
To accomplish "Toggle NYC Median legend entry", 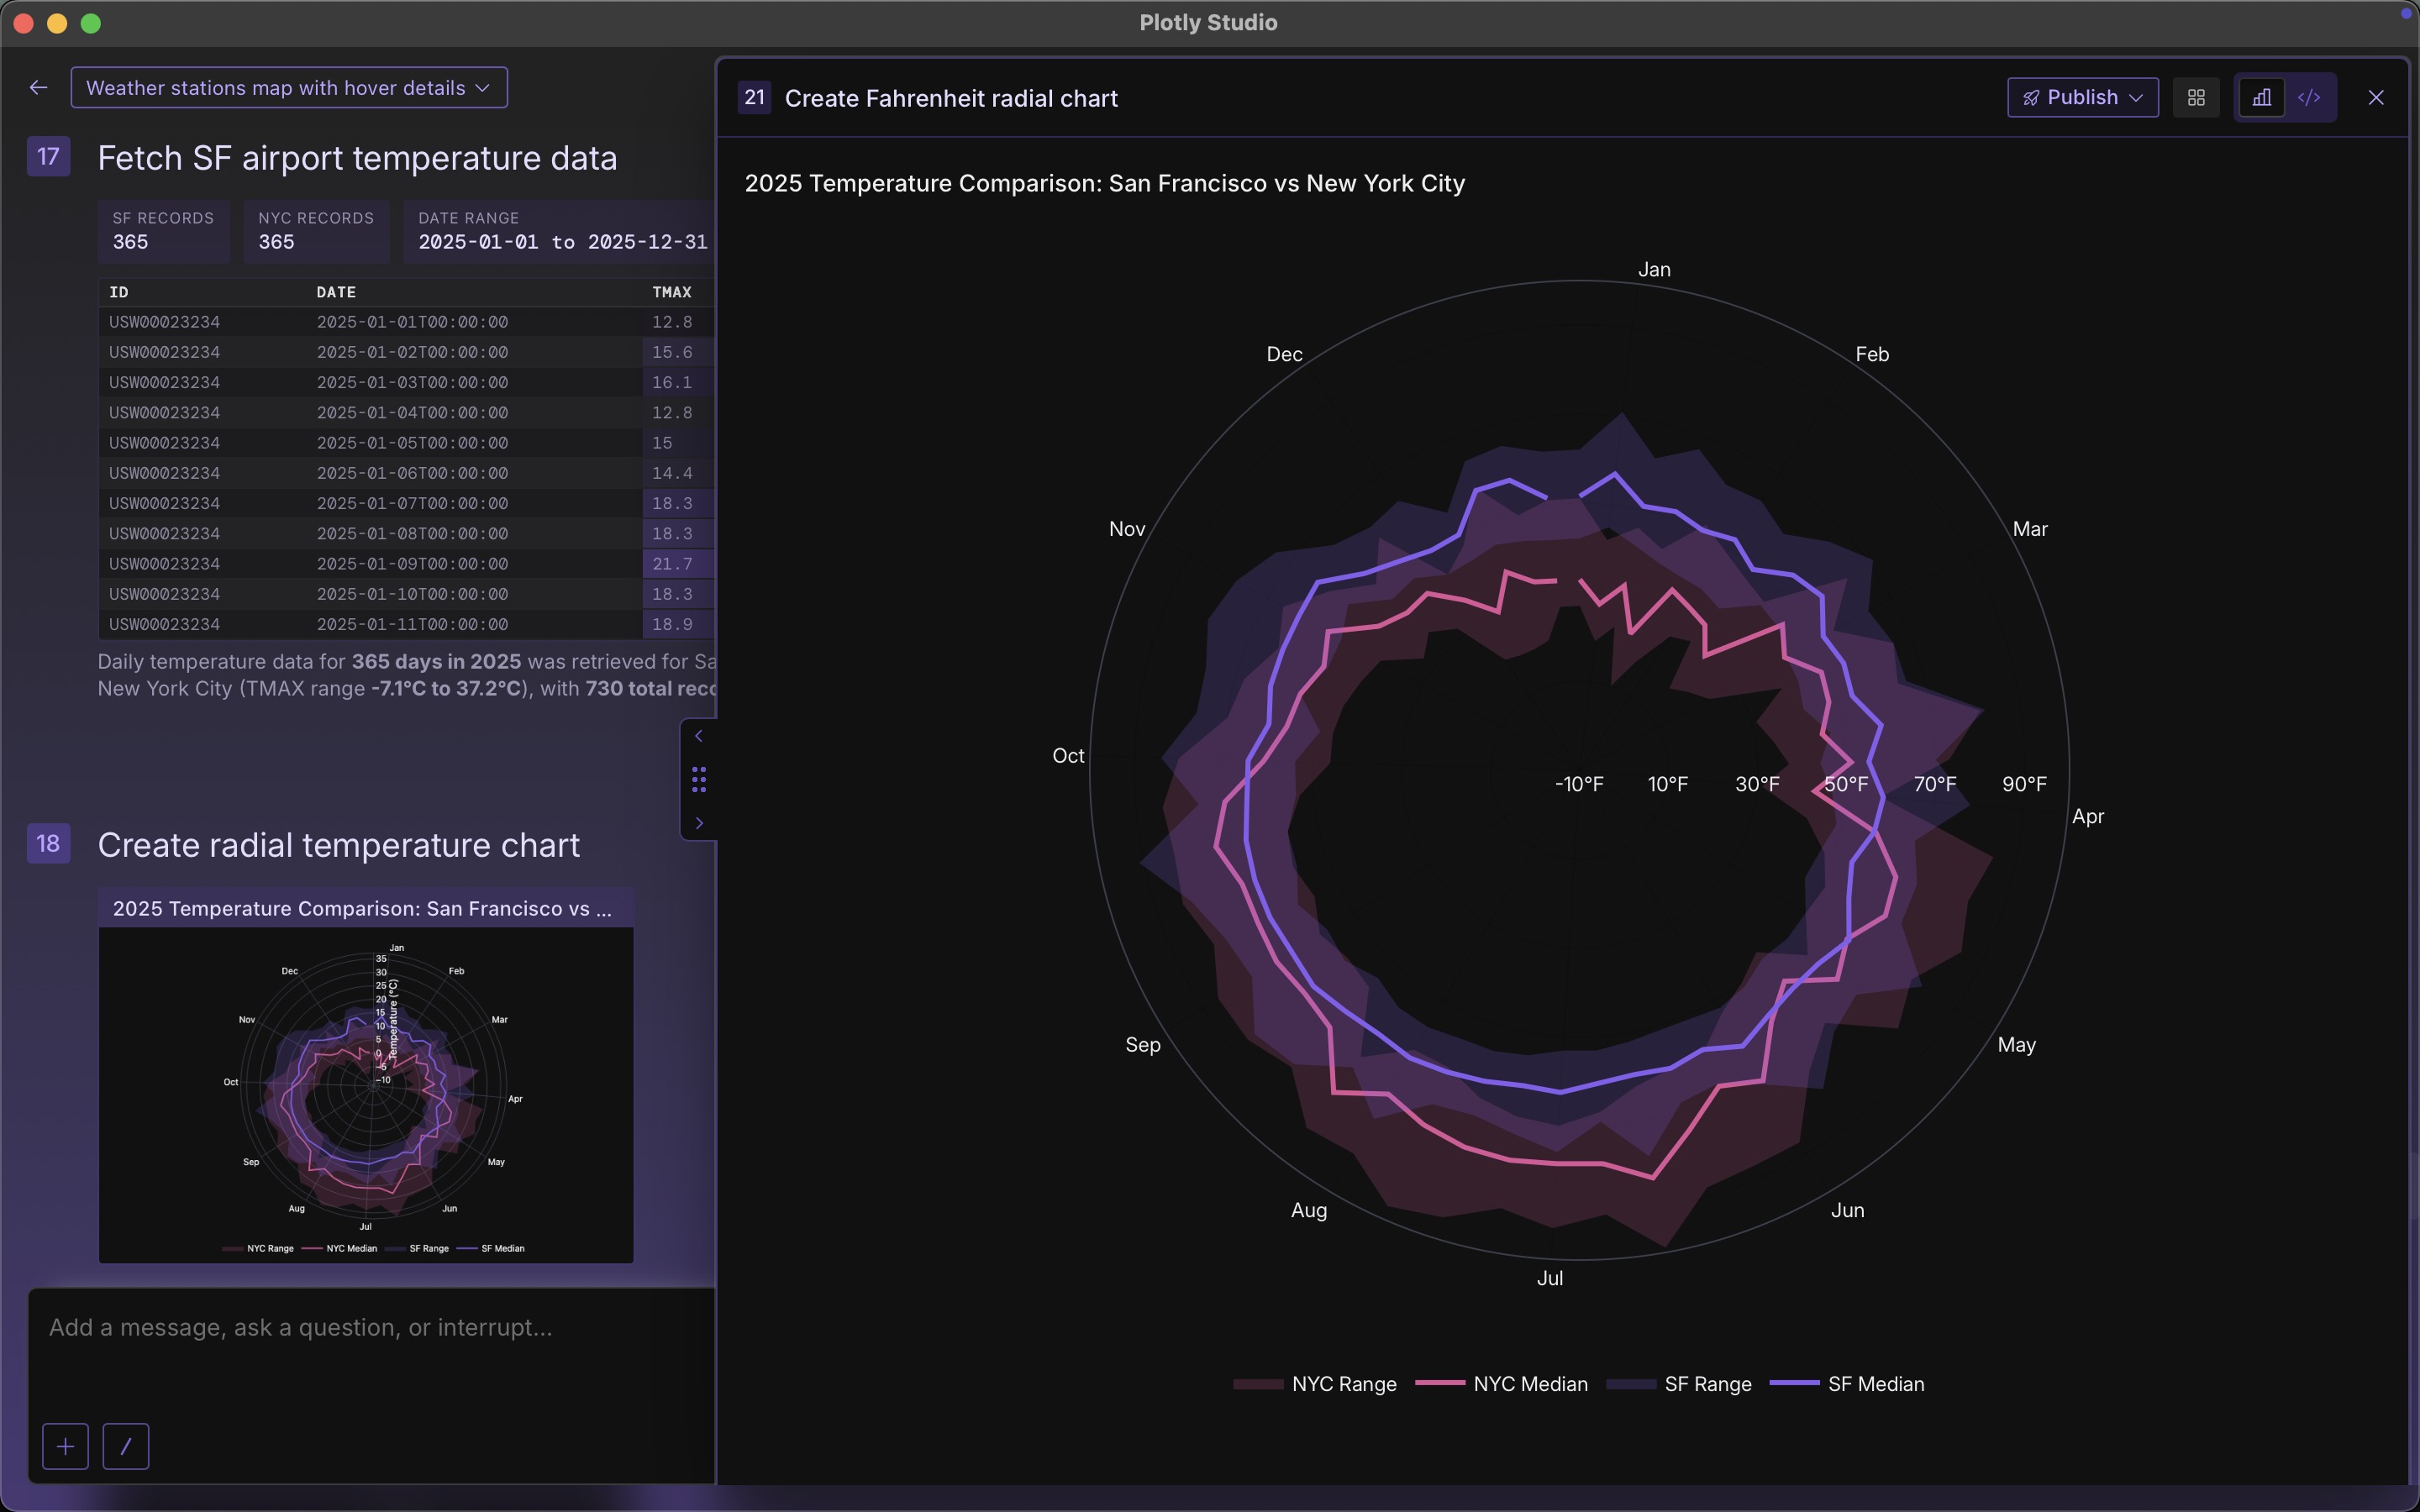I will point(1501,1384).
